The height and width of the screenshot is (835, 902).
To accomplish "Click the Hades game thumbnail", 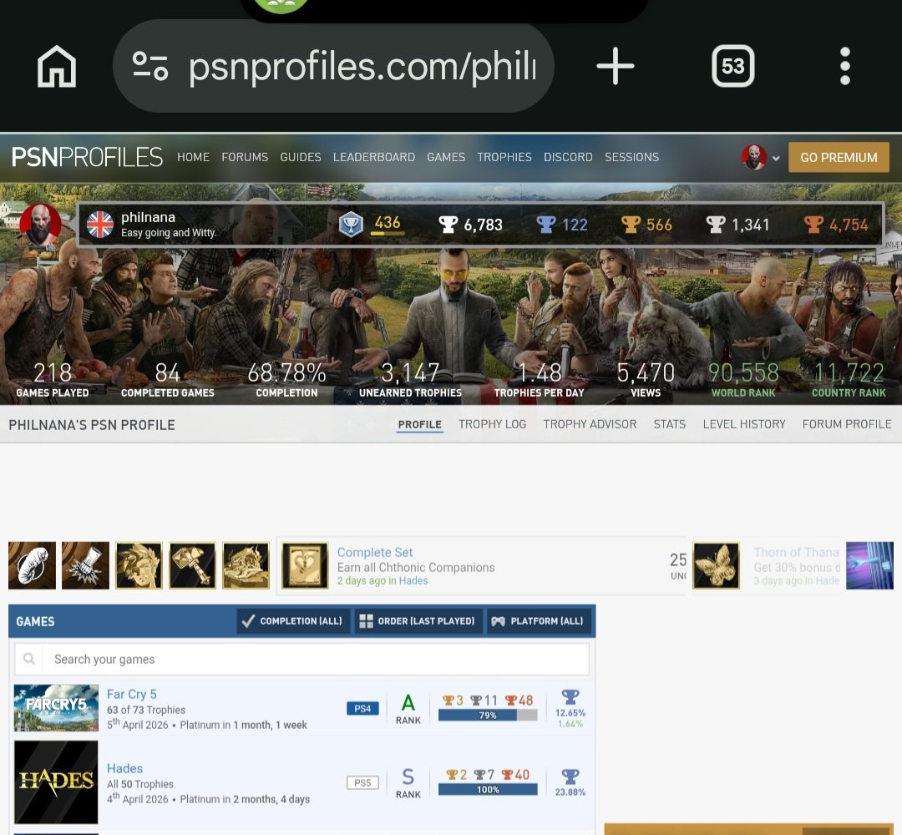I will [56, 782].
